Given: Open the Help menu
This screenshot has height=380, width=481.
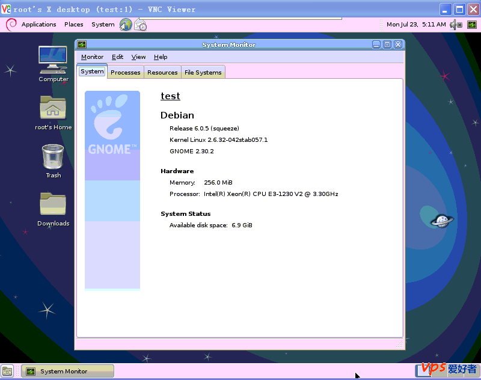Looking at the screenshot, I should tap(161, 57).
